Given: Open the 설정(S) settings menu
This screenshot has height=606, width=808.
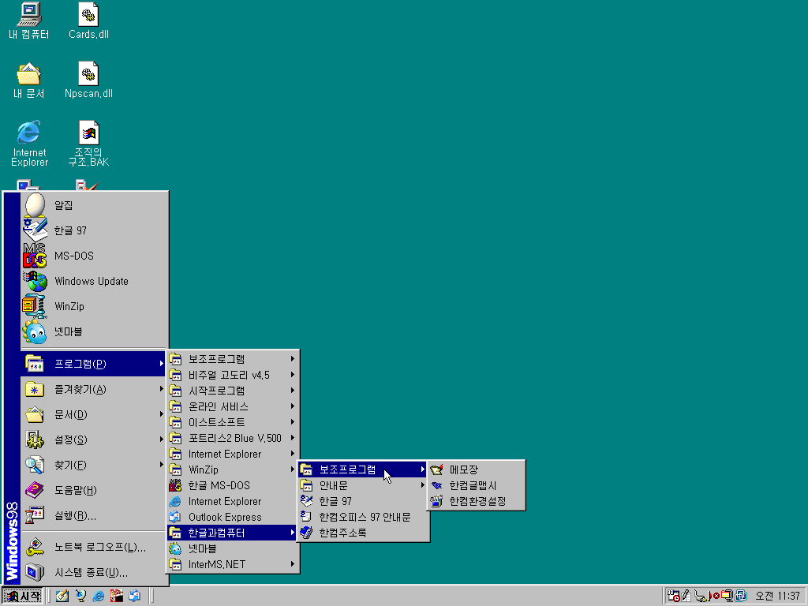Looking at the screenshot, I should (95, 440).
